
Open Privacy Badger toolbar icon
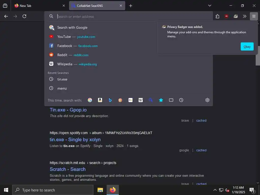(x=236, y=16)
